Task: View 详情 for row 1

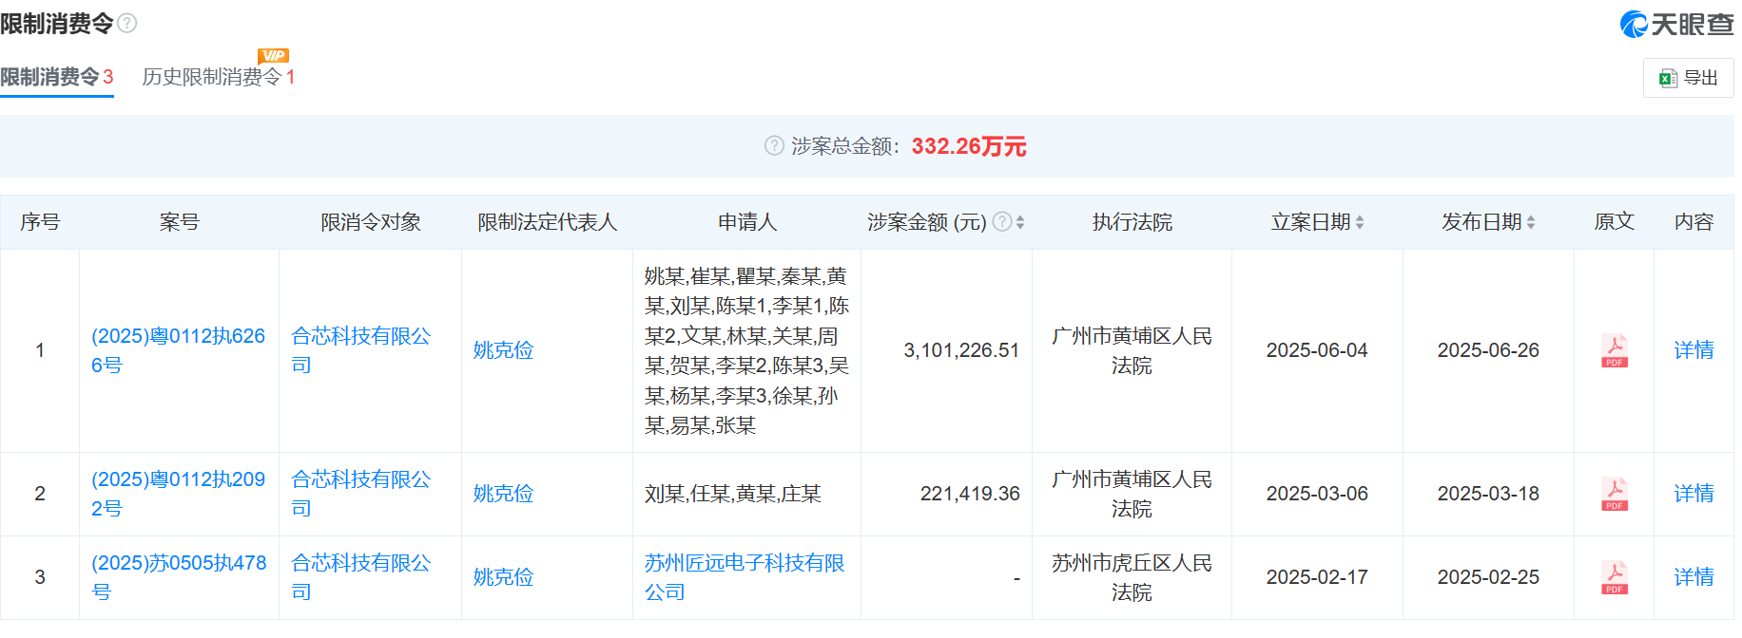Action: point(1694,350)
